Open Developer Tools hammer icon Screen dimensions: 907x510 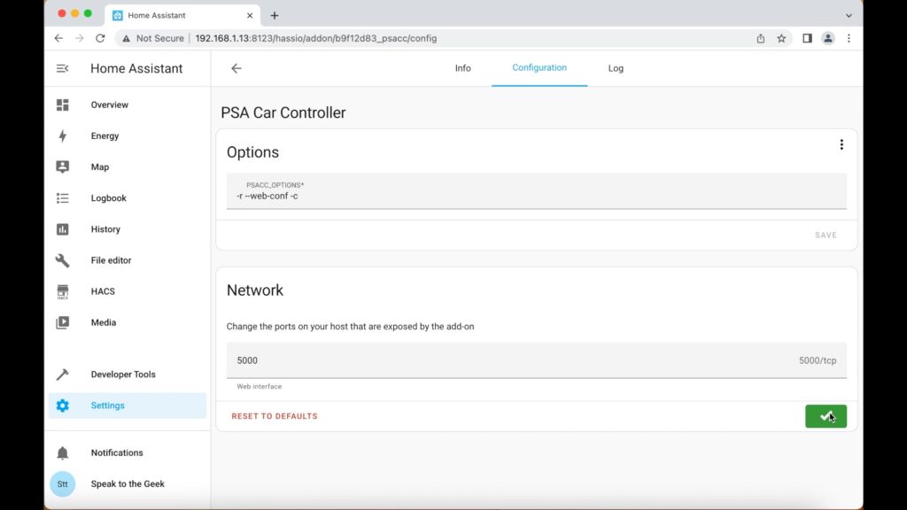(63, 375)
